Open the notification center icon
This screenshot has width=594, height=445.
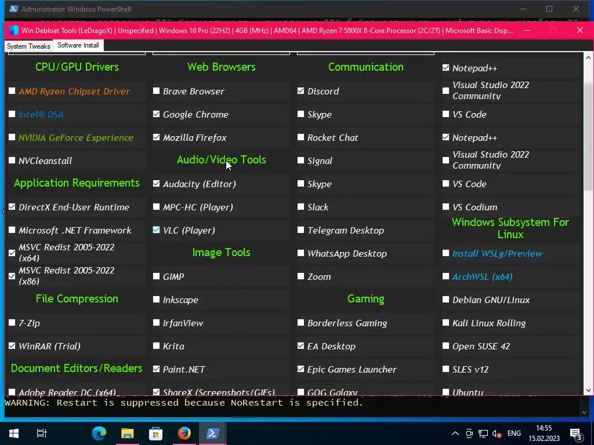click(575, 434)
